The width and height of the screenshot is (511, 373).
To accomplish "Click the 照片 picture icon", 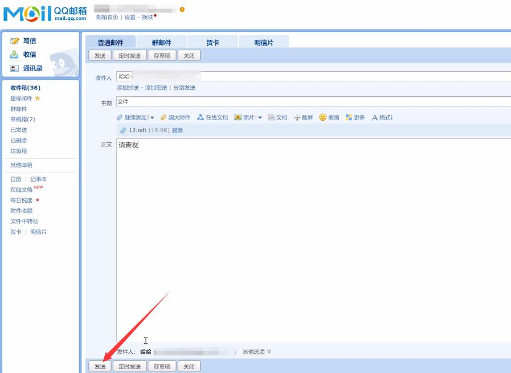I will pyautogui.click(x=238, y=117).
